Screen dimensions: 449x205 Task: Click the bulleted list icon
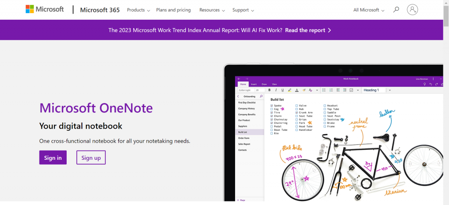[x=324, y=90]
